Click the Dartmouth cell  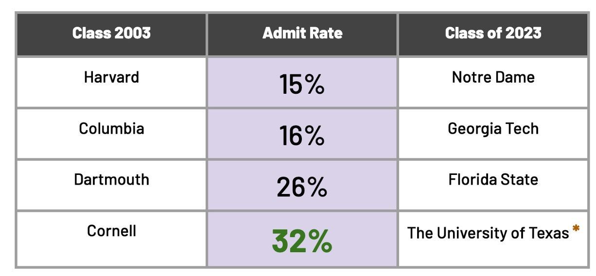pos(111,185)
